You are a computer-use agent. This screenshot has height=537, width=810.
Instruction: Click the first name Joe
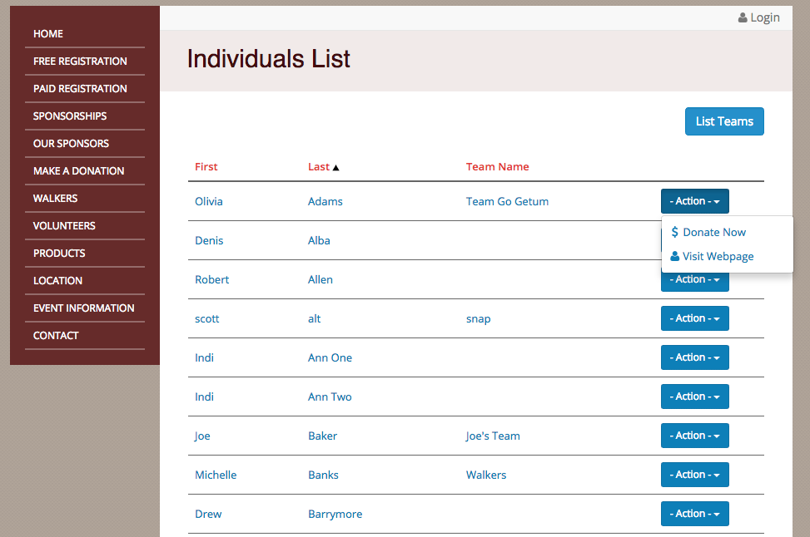tap(202, 436)
